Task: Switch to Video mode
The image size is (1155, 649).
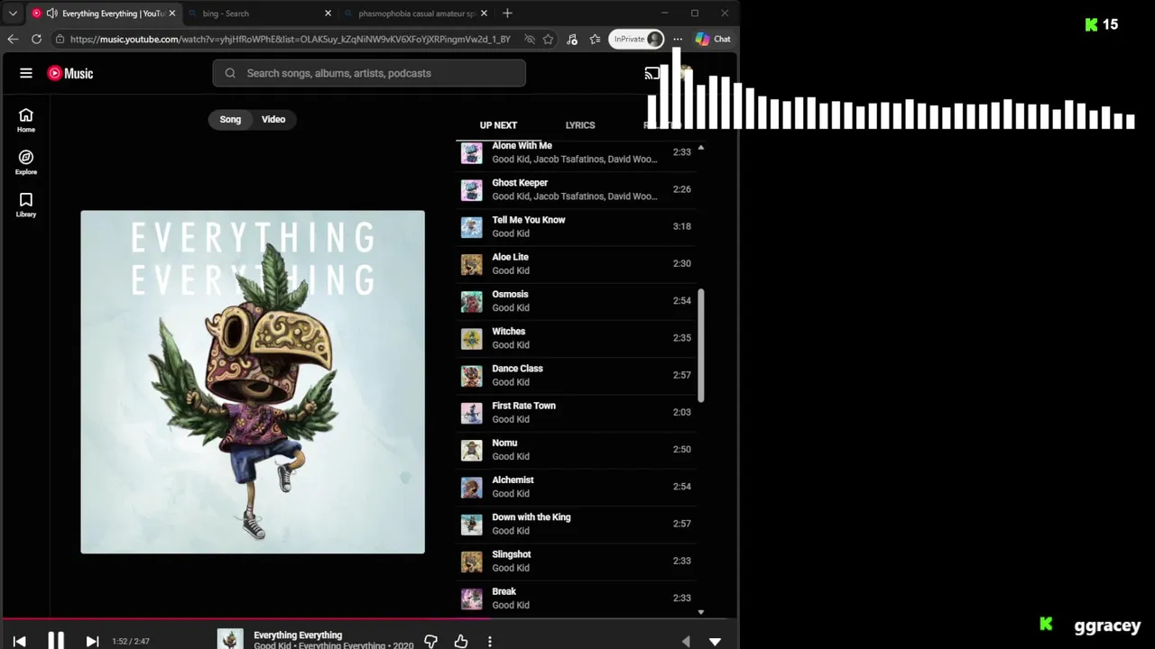Action: 273,119
